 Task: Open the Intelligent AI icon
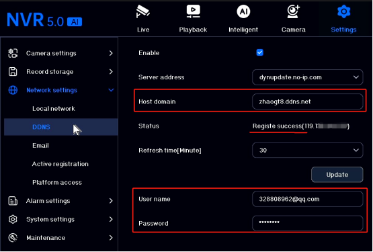coord(243,11)
